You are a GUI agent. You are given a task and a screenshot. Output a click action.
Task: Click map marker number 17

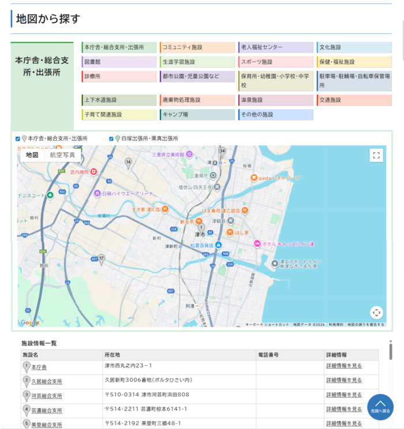pyautogui.click(x=102, y=259)
